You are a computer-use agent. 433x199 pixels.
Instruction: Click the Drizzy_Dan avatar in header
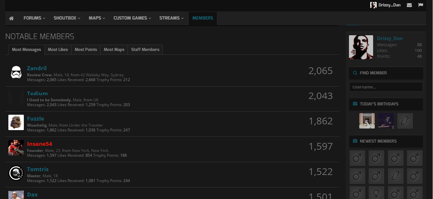click(373, 5)
